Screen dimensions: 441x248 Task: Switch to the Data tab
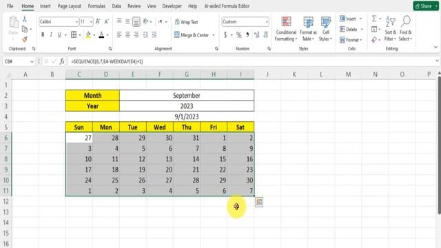pyautogui.click(x=116, y=6)
